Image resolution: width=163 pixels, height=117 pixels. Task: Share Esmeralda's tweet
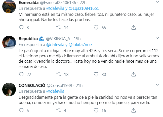[133, 27]
